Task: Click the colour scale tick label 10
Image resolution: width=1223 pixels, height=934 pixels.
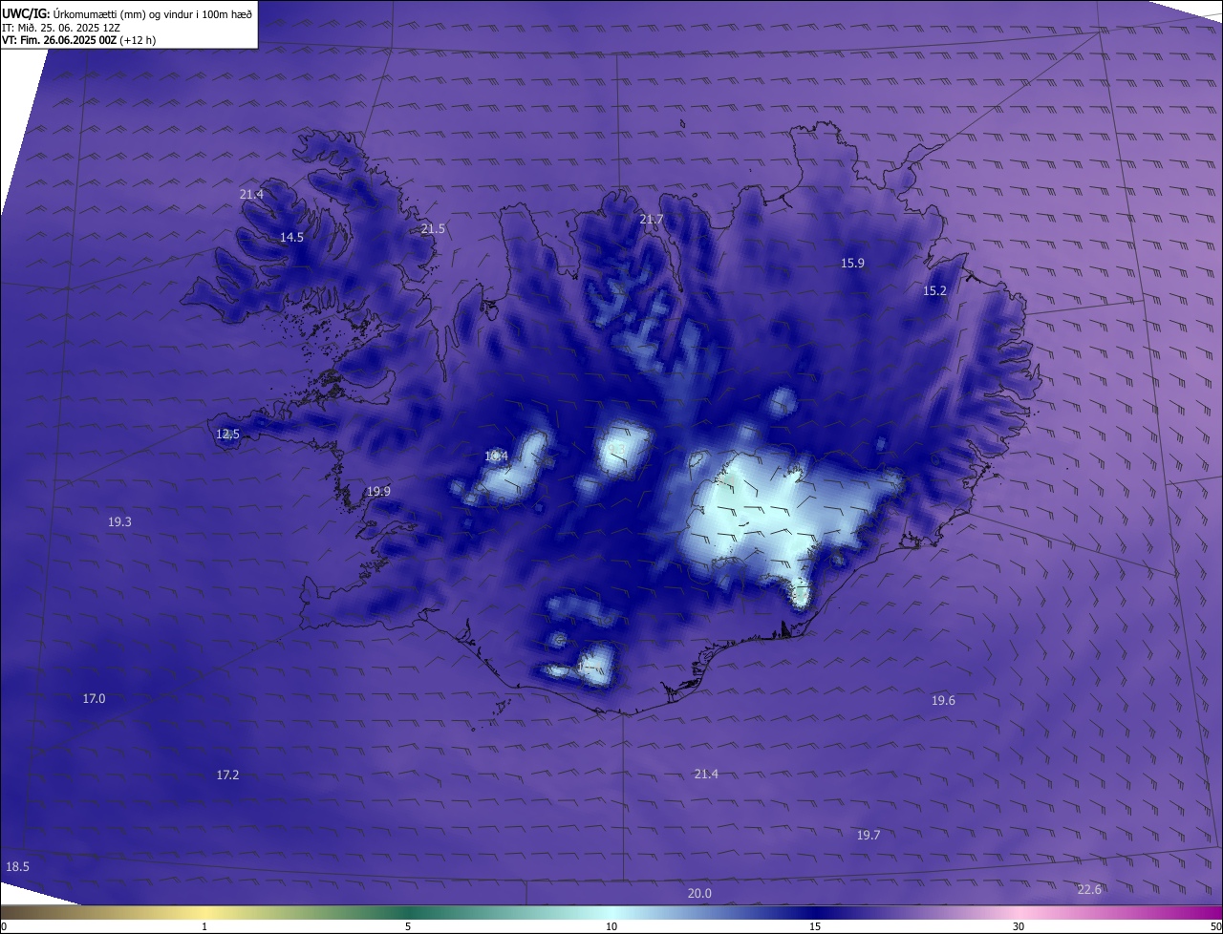Action: coord(611,926)
